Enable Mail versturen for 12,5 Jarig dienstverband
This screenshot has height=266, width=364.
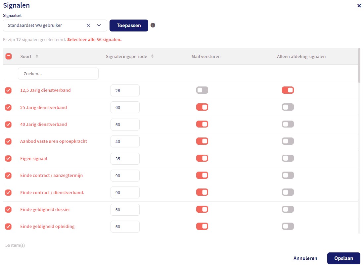(x=202, y=90)
